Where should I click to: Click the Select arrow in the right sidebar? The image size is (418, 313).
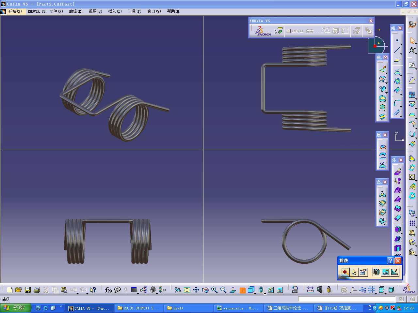[412, 40]
